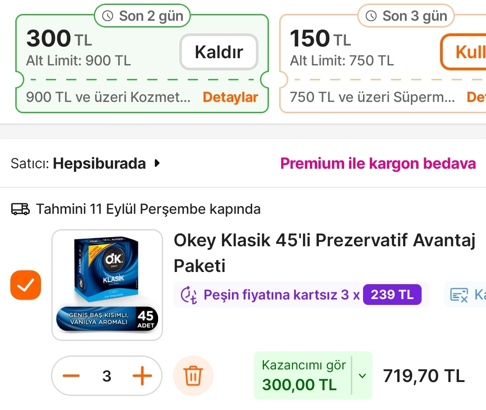Open seller Hepsiburada arrow
Image resolution: width=486 pixels, height=410 pixels.
pyautogui.click(x=157, y=163)
